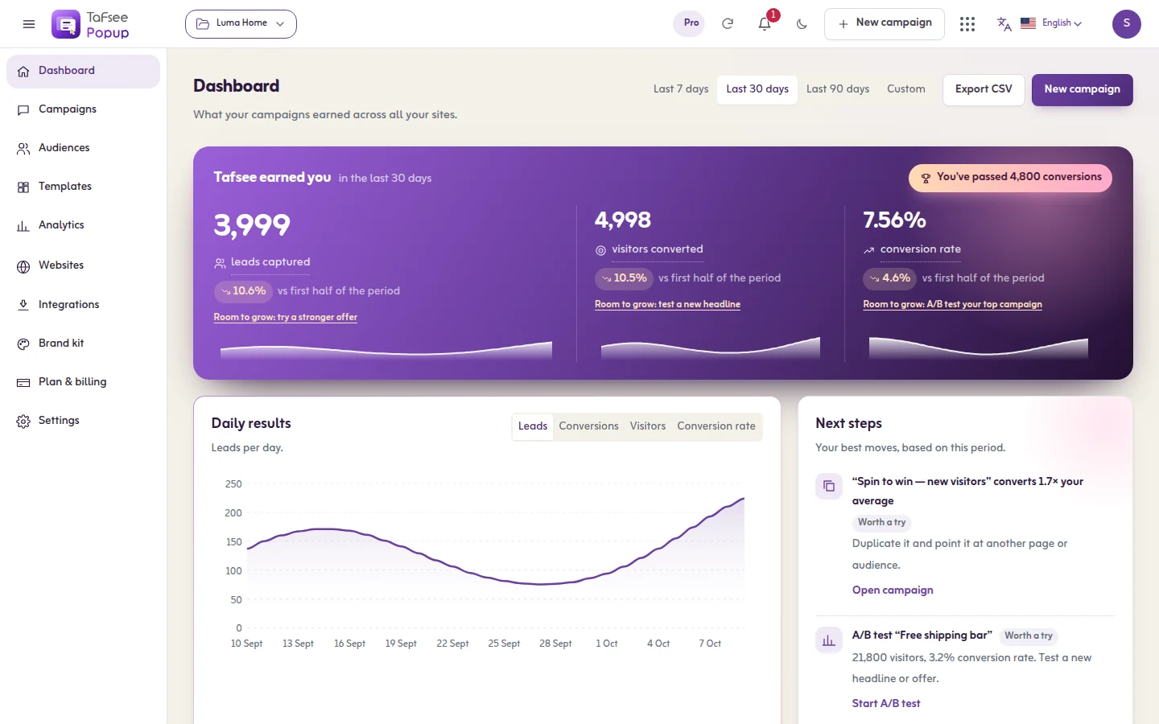Switch the chart to the Visitors tab
The height and width of the screenshot is (724, 1159).
648,426
